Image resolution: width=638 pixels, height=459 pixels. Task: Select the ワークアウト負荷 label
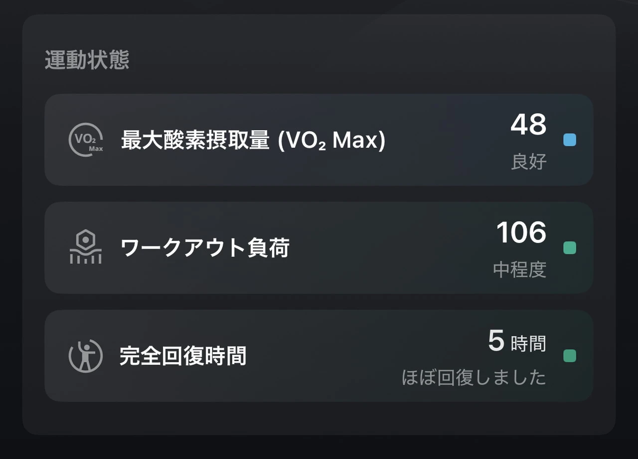[205, 248]
